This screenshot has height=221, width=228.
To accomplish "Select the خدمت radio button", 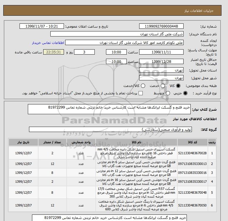I will point(163,86).
